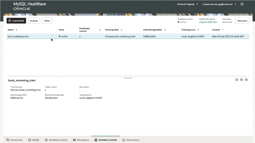Click the Delete button
The image size is (255, 143).
click(x=47, y=21)
